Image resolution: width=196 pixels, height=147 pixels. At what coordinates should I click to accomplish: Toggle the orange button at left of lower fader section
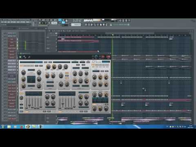(21, 94)
